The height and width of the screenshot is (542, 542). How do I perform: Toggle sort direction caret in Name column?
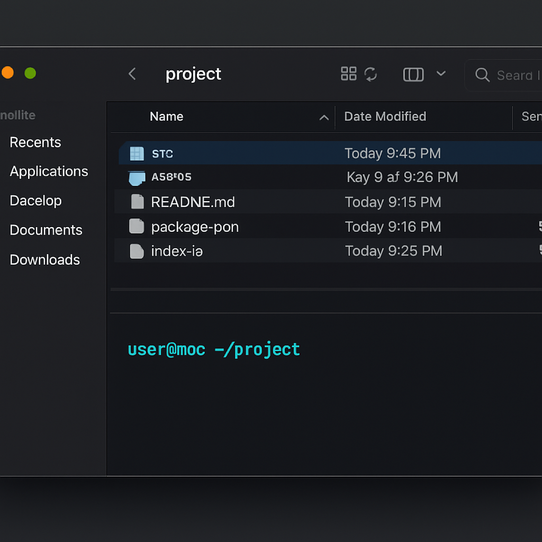click(324, 118)
